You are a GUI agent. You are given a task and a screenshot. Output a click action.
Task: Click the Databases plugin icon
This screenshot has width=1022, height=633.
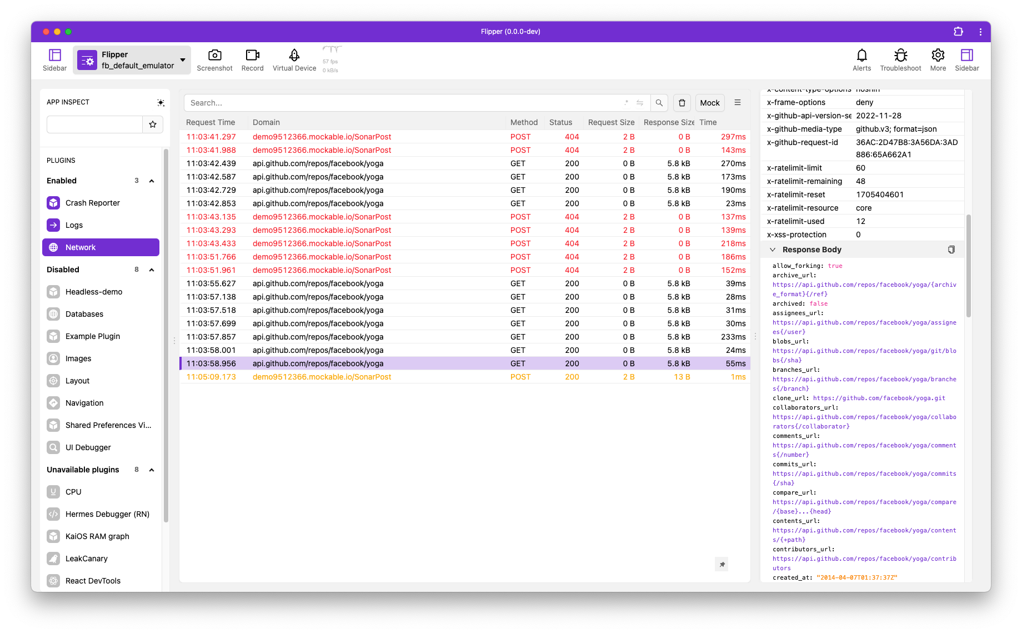click(x=53, y=314)
